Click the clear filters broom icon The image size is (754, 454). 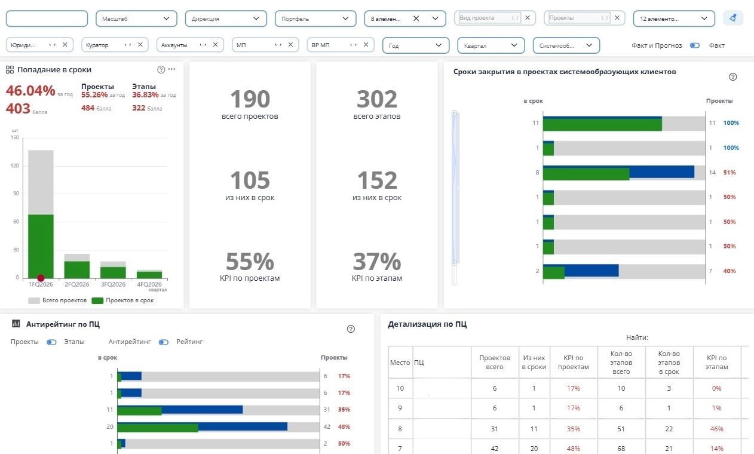point(732,18)
